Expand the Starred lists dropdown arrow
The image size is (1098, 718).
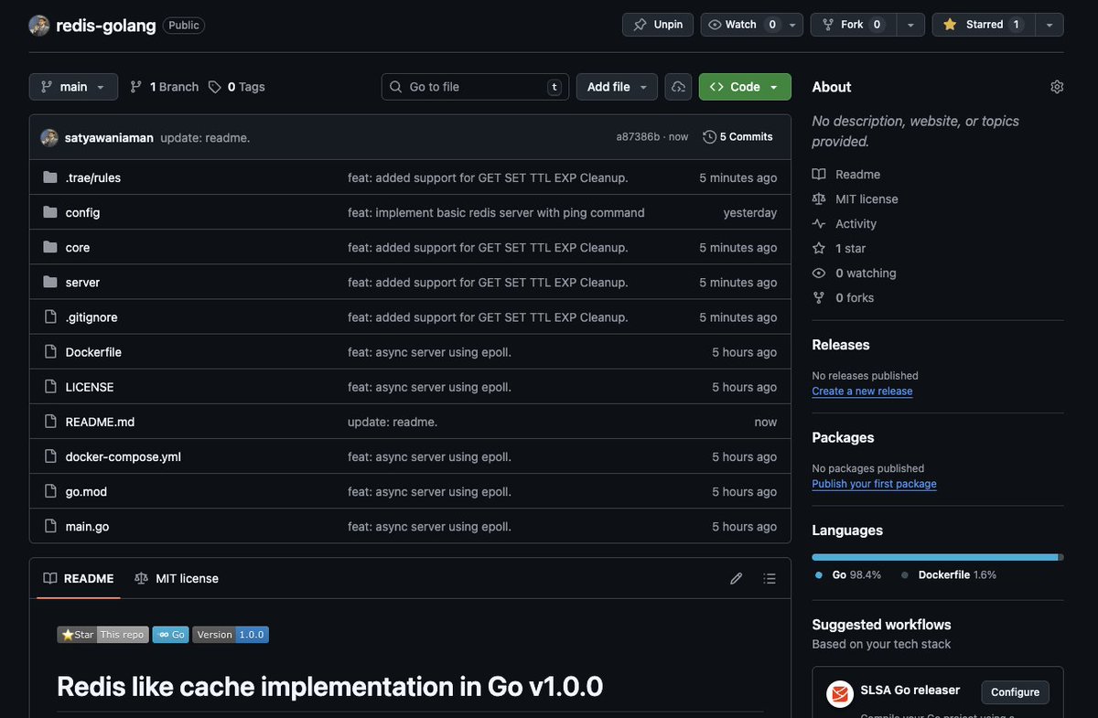(1049, 25)
